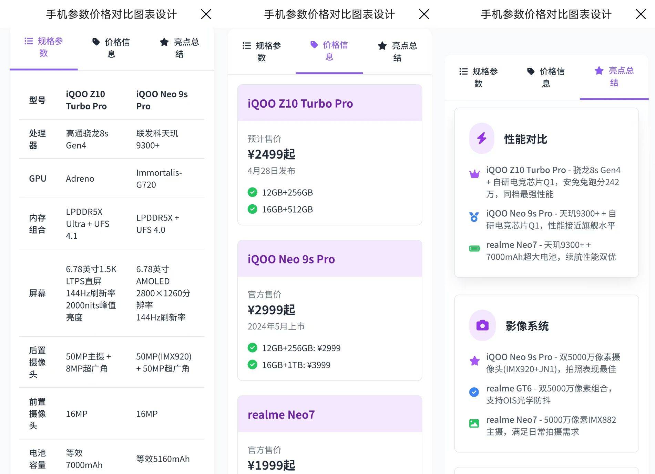Click the 高通骁龙8s Gen4 cell
This screenshot has height=474, width=655.
pos(87,139)
